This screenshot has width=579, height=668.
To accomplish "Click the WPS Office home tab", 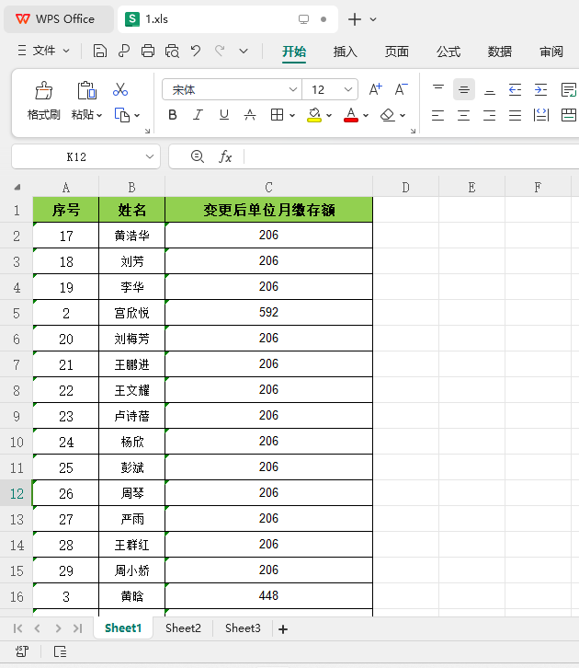I will (x=59, y=19).
